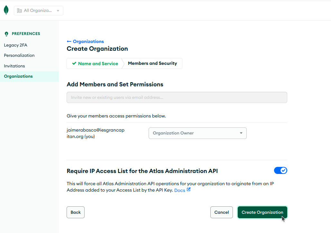Follow the Organizations breadcrumb link
This screenshot has width=331, height=233.
click(88, 41)
